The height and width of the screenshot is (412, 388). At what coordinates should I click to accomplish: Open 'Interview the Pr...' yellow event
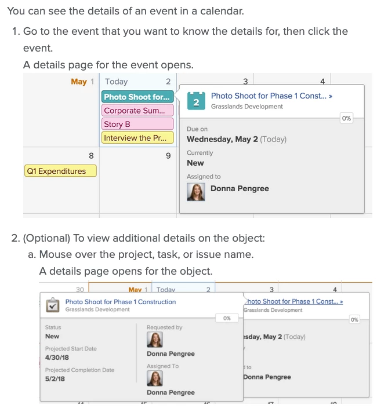pos(137,138)
